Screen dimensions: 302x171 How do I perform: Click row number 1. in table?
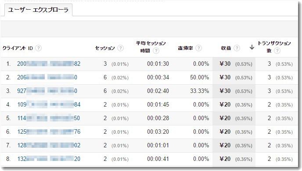tap(8, 64)
